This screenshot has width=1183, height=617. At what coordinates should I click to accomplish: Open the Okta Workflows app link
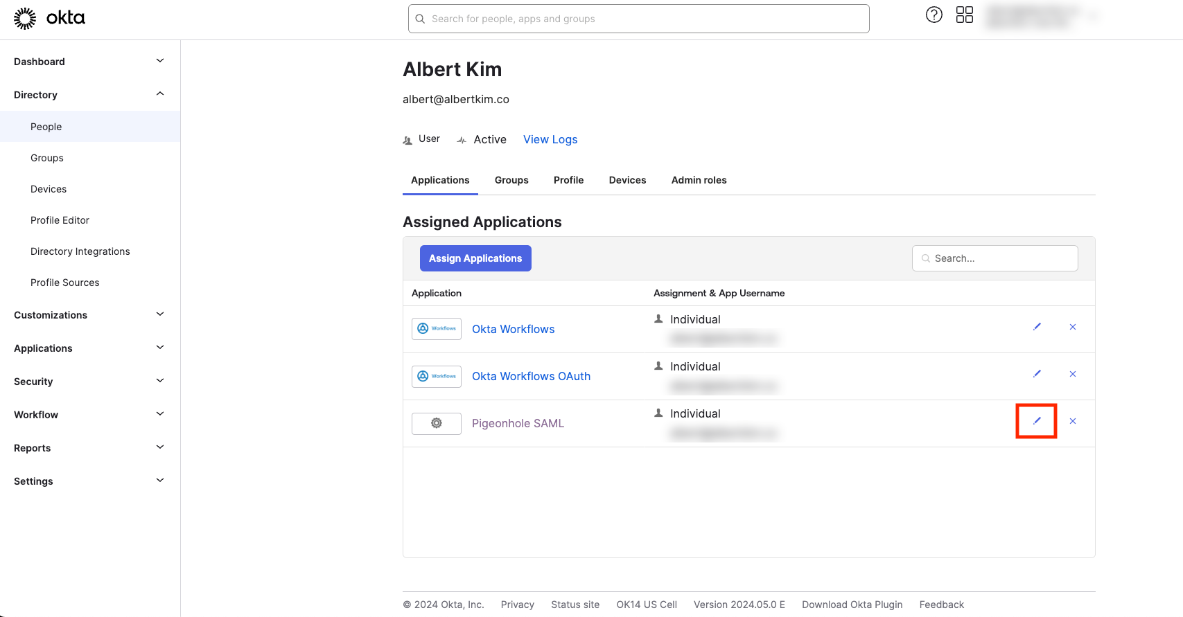[x=514, y=329]
